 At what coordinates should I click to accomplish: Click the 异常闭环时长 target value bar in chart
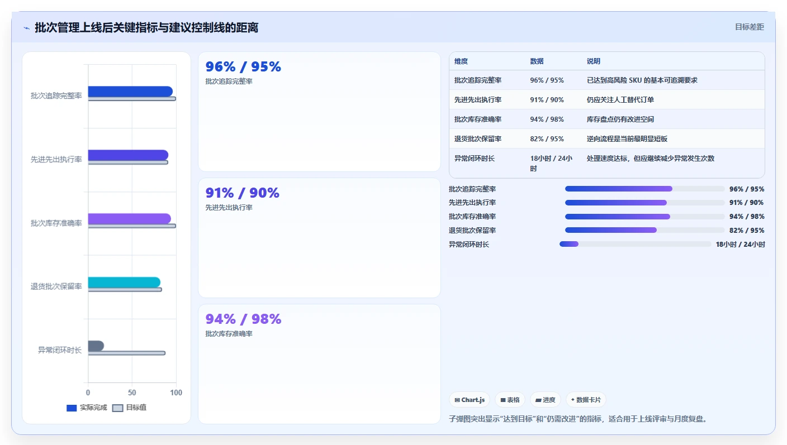click(x=127, y=353)
